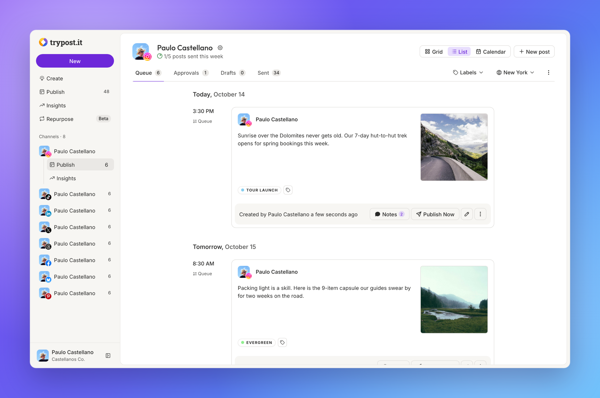Image resolution: width=600 pixels, height=398 pixels.
Task: Open Repurpose Beta in sidebar
Action: (75, 119)
